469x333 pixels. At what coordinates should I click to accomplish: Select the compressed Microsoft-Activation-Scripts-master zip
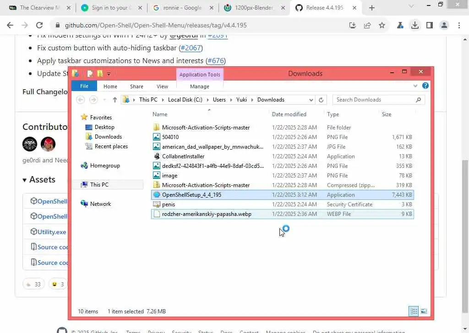[x=282, y=185]
